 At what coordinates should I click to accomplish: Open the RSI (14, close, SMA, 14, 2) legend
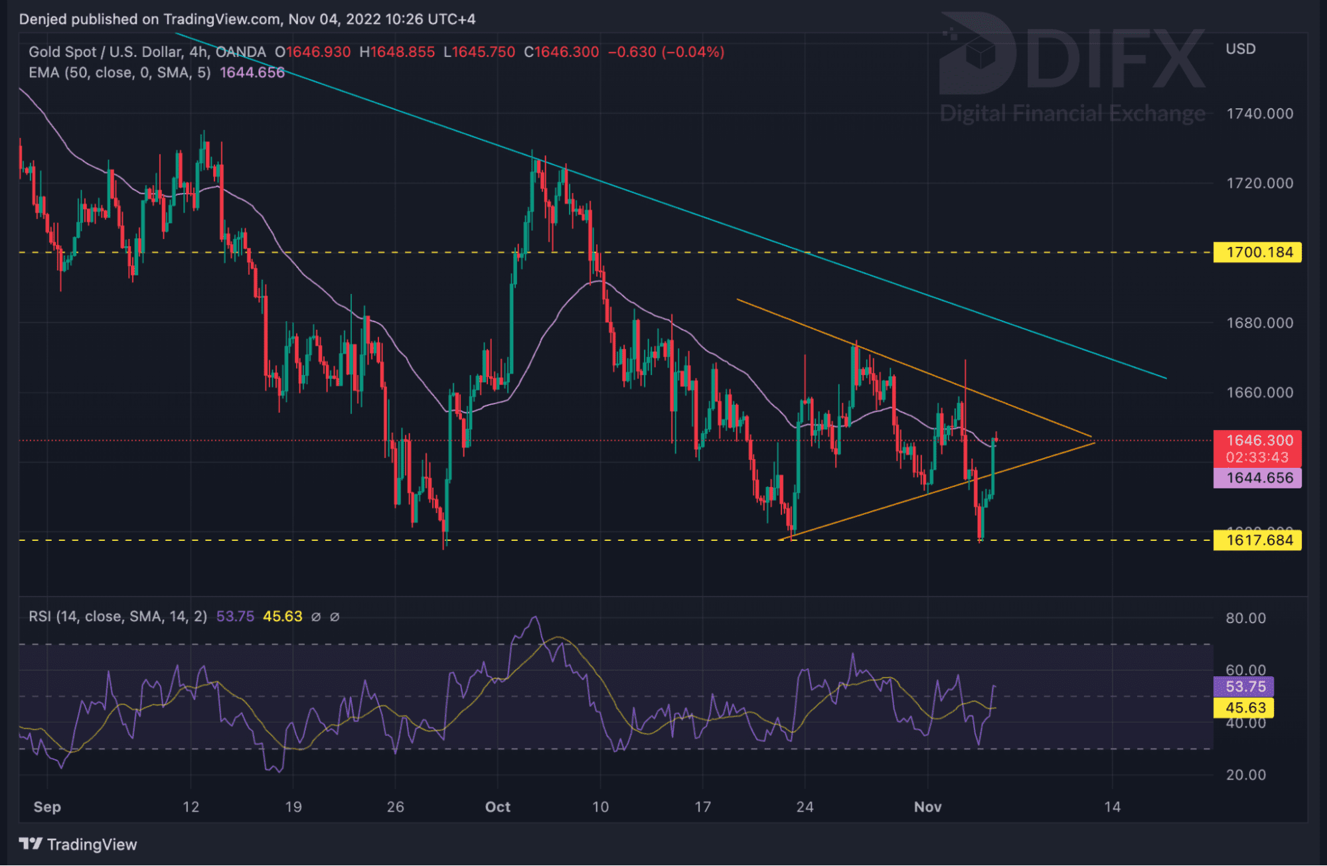(117, 616)
